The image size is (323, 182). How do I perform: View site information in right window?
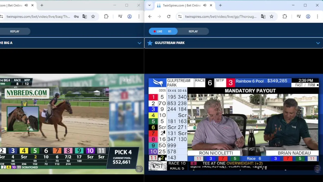pos(180,16)
